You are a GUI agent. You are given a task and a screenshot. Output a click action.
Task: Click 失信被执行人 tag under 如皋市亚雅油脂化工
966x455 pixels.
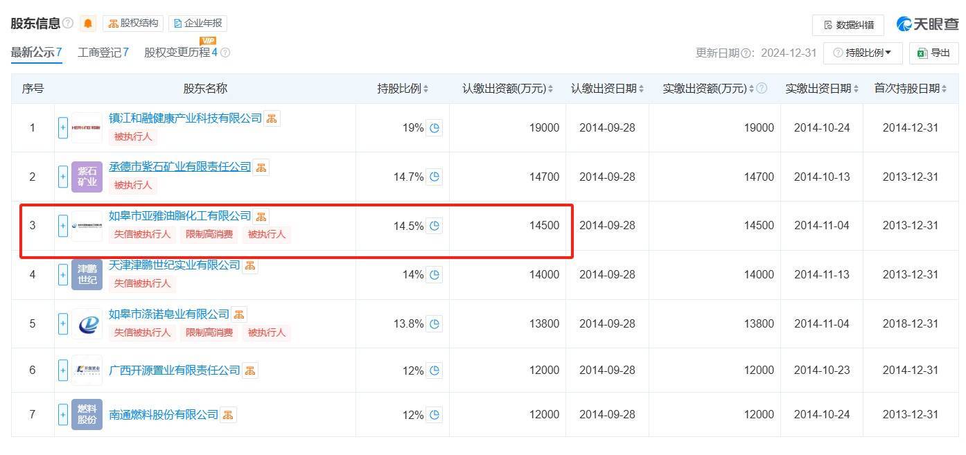143,234
